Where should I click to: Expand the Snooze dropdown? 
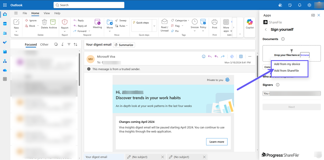click(x=195, y=31)
